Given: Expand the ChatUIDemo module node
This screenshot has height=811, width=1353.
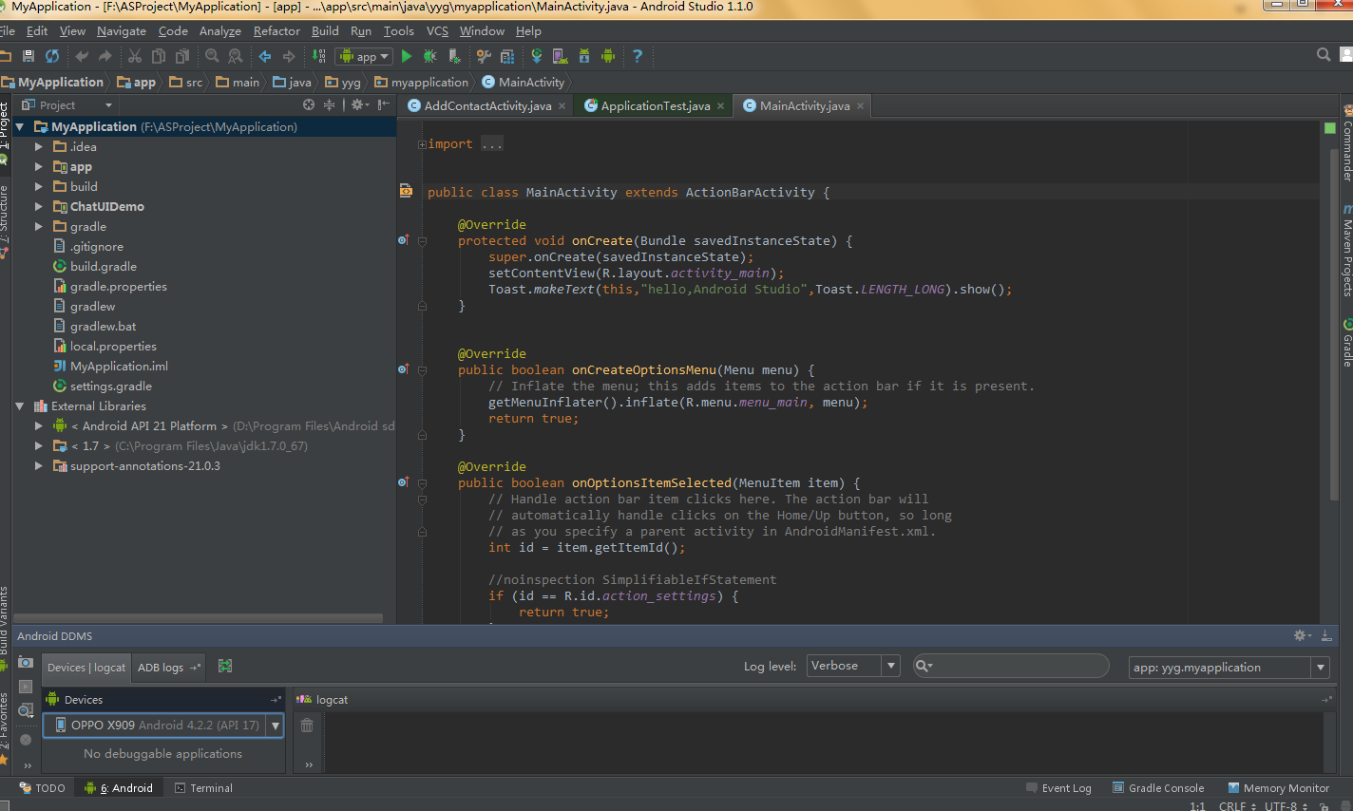Looking at the screenshot, I should pyautogui.click(x=39, y=207).
